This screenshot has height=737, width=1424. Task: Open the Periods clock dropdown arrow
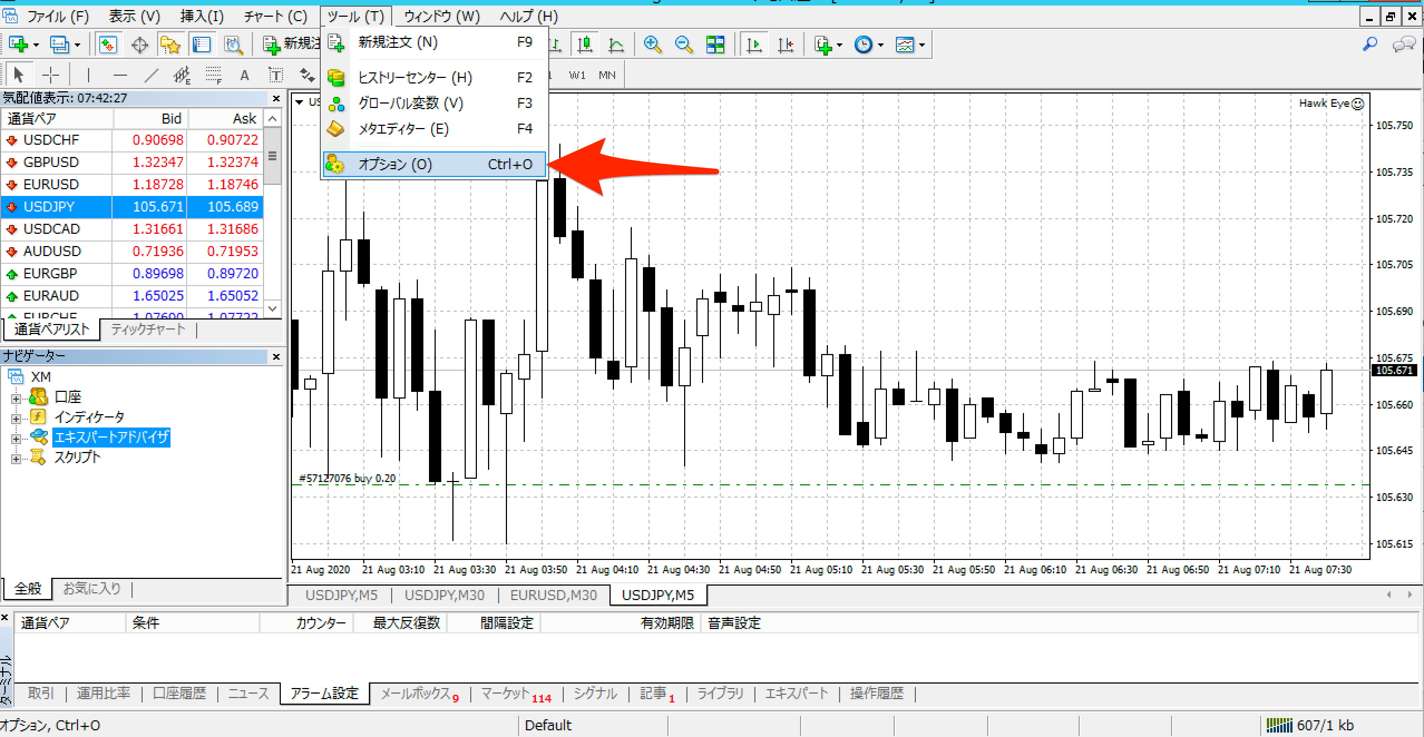(x=881, y=45)
